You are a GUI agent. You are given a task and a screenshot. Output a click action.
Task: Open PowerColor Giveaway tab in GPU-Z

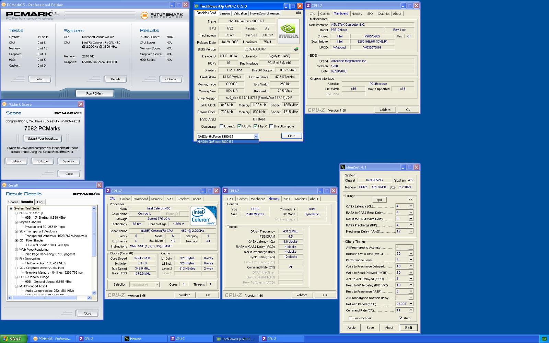[265, 13]
